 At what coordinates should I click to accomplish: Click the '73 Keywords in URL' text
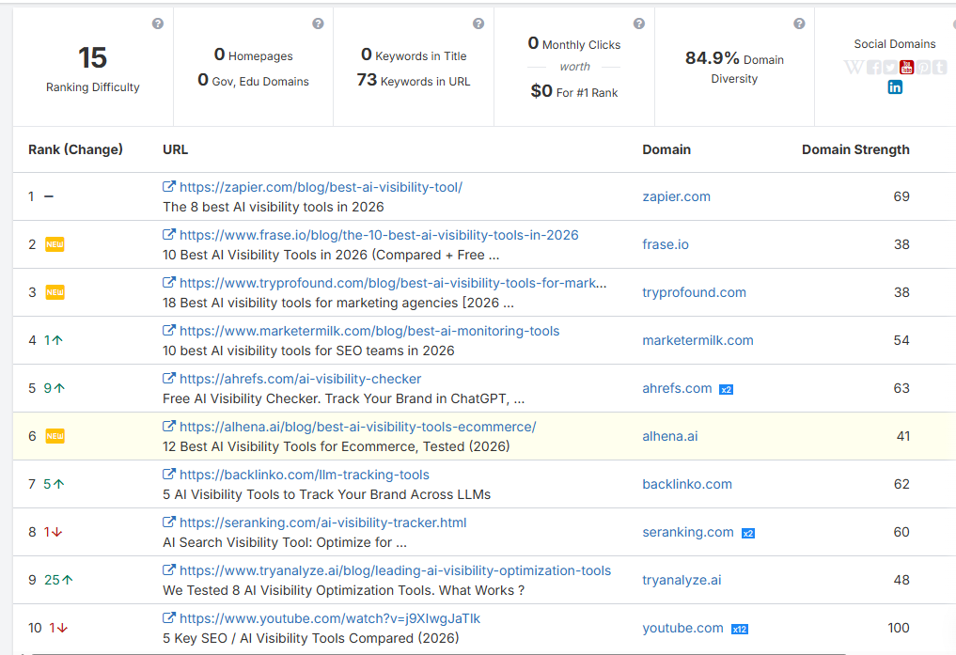[414, 81]
